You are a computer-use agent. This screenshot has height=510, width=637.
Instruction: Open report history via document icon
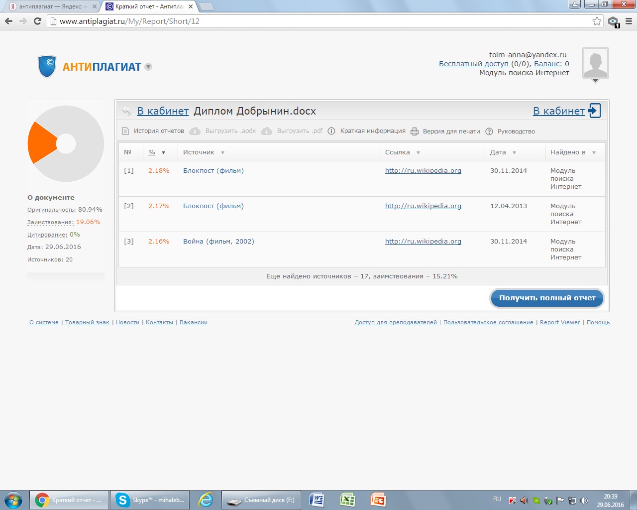tap(125, 131)
